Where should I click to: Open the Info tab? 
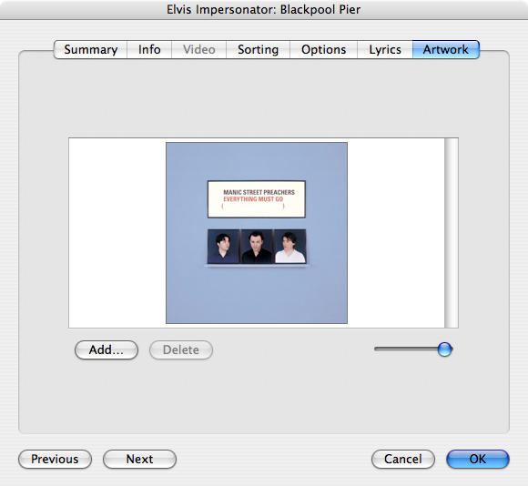tap(149, 49)
